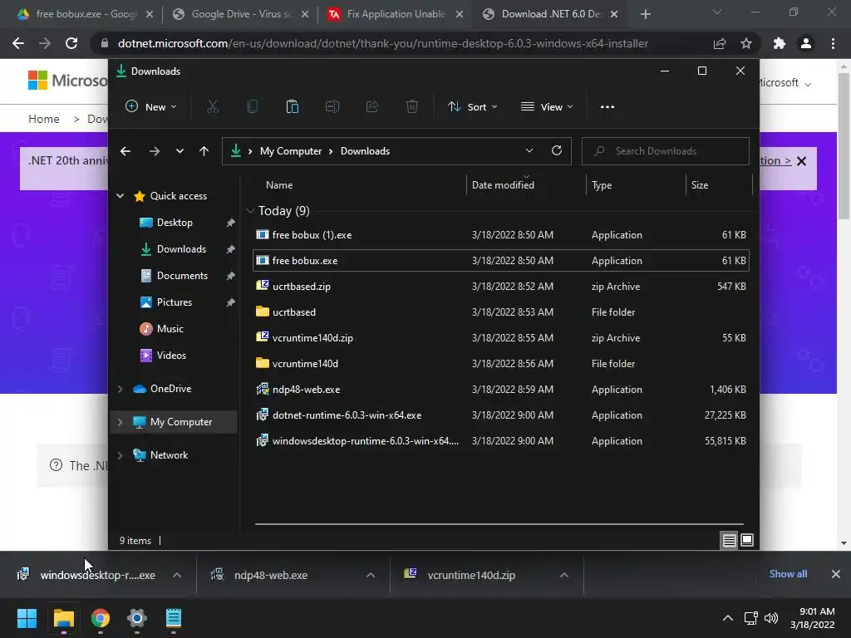Click the Delete trash icon

(412, 107)
